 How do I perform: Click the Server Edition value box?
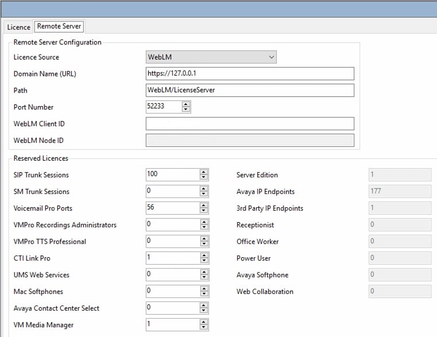pos(400,175)
